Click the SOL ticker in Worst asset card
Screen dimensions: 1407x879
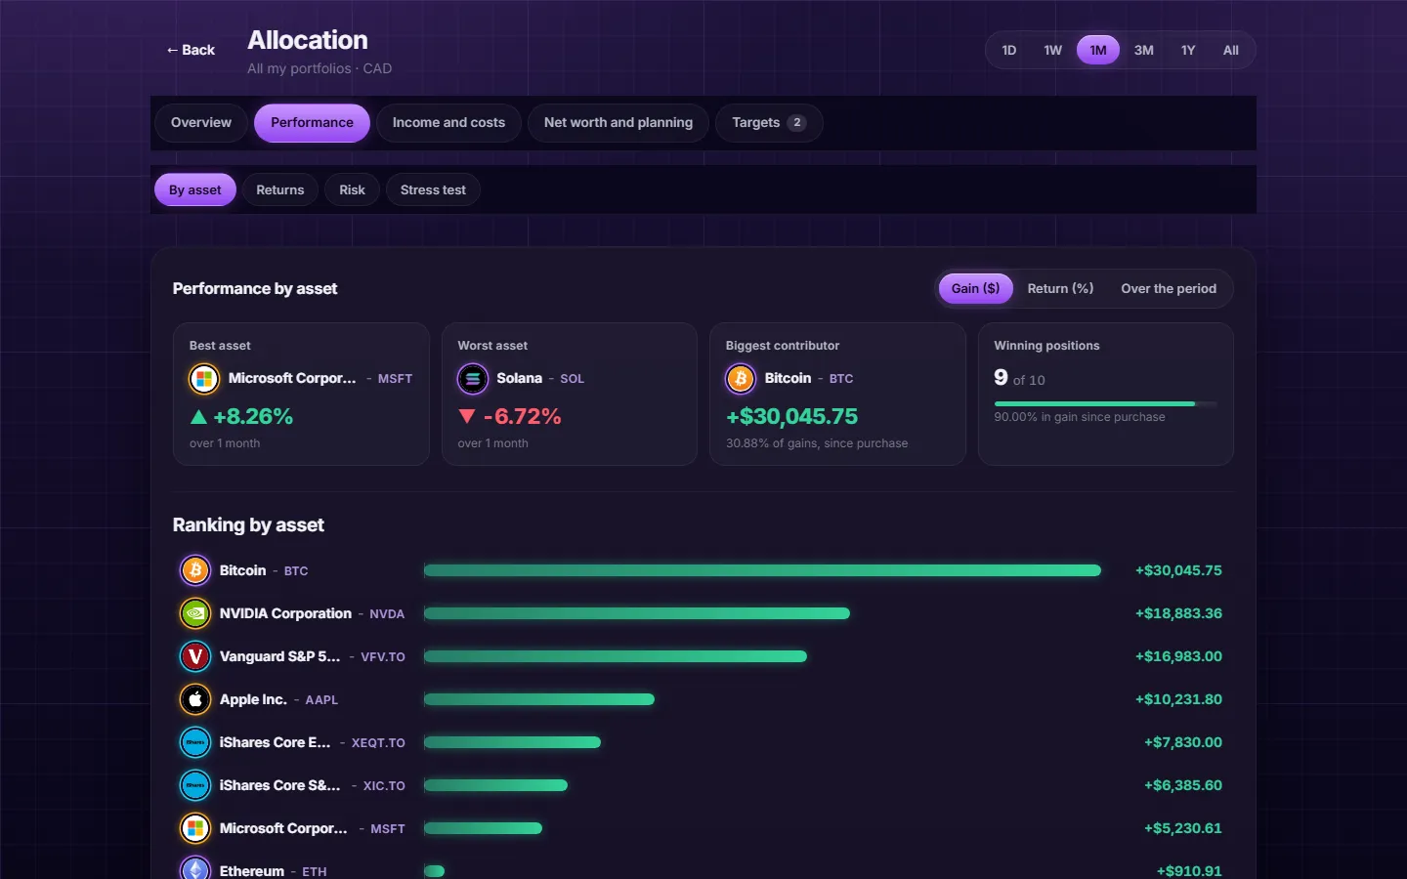click(573, 379)
